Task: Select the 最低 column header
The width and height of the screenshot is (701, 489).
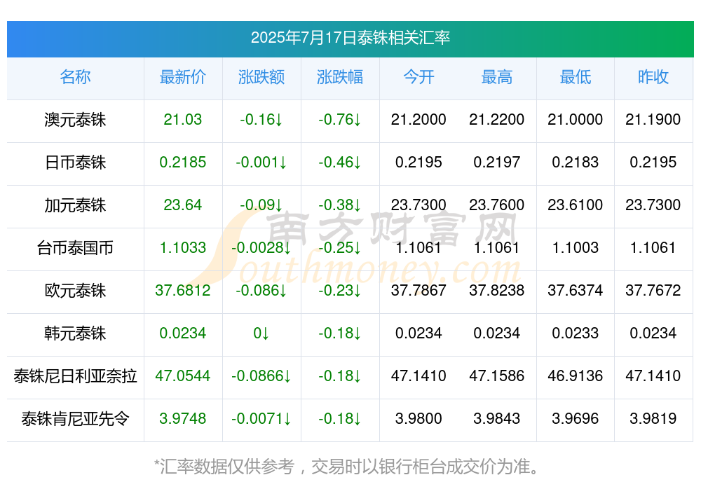Action: 576,77
